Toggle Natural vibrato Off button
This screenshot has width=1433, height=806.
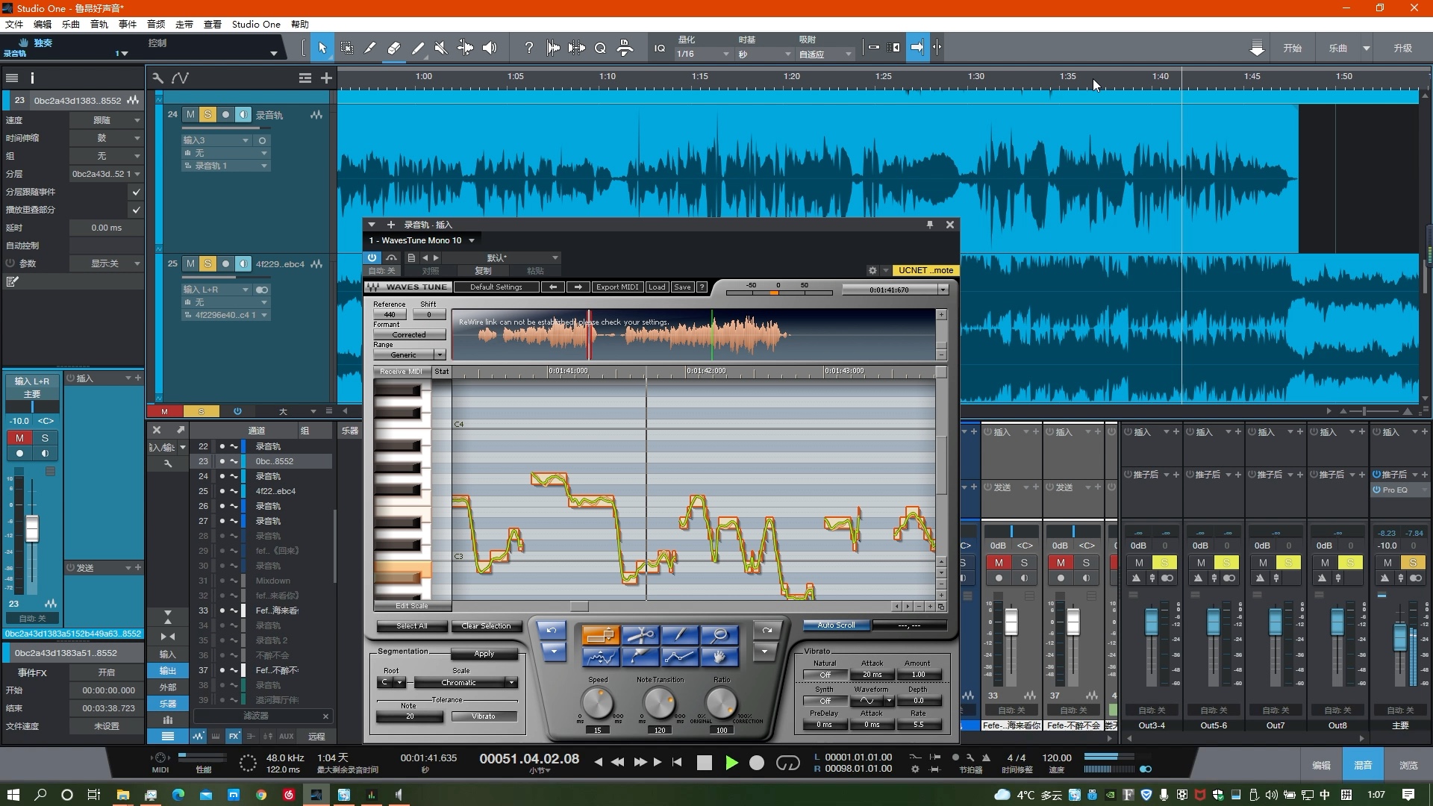tap(825, 675)
